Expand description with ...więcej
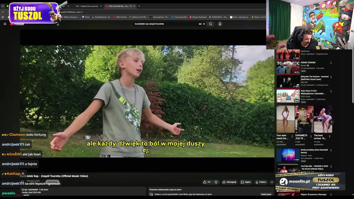Screen dimensions: 354x199 click(x=26, y=195)
